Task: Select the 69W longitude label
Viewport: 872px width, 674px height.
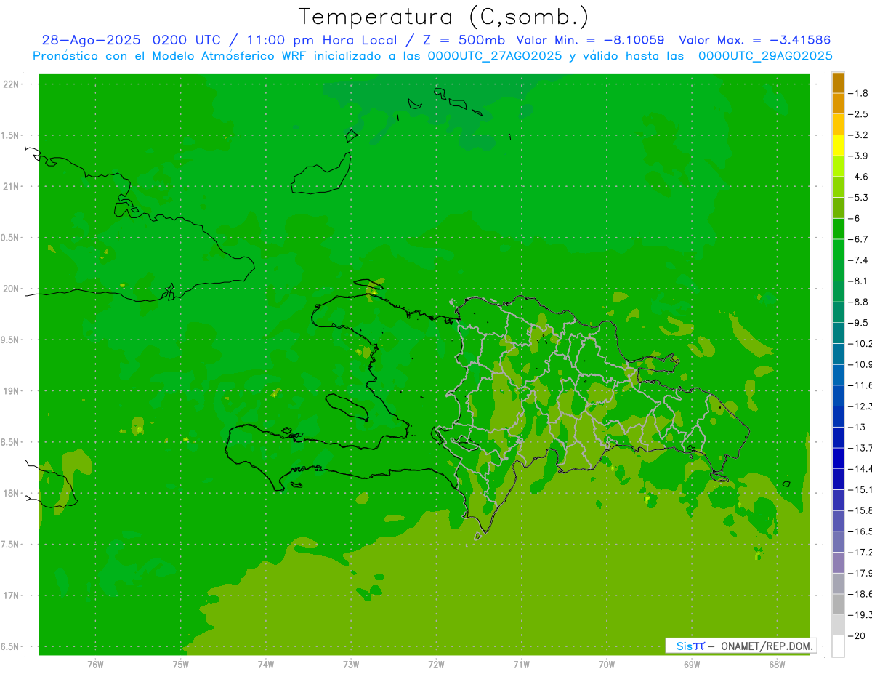Action: (692, 664)
